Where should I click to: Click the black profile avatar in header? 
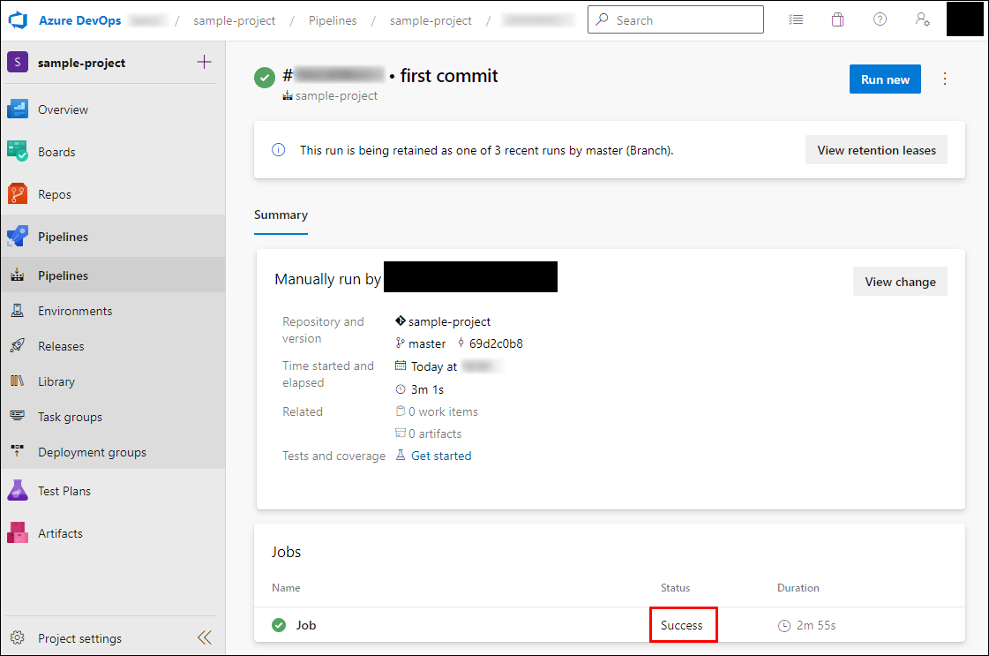tap(964, 19)
